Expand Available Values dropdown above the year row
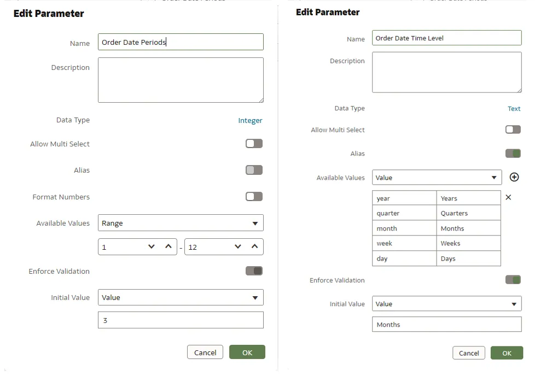The height and width of the screenshot is (388, 552). [437, 178]
